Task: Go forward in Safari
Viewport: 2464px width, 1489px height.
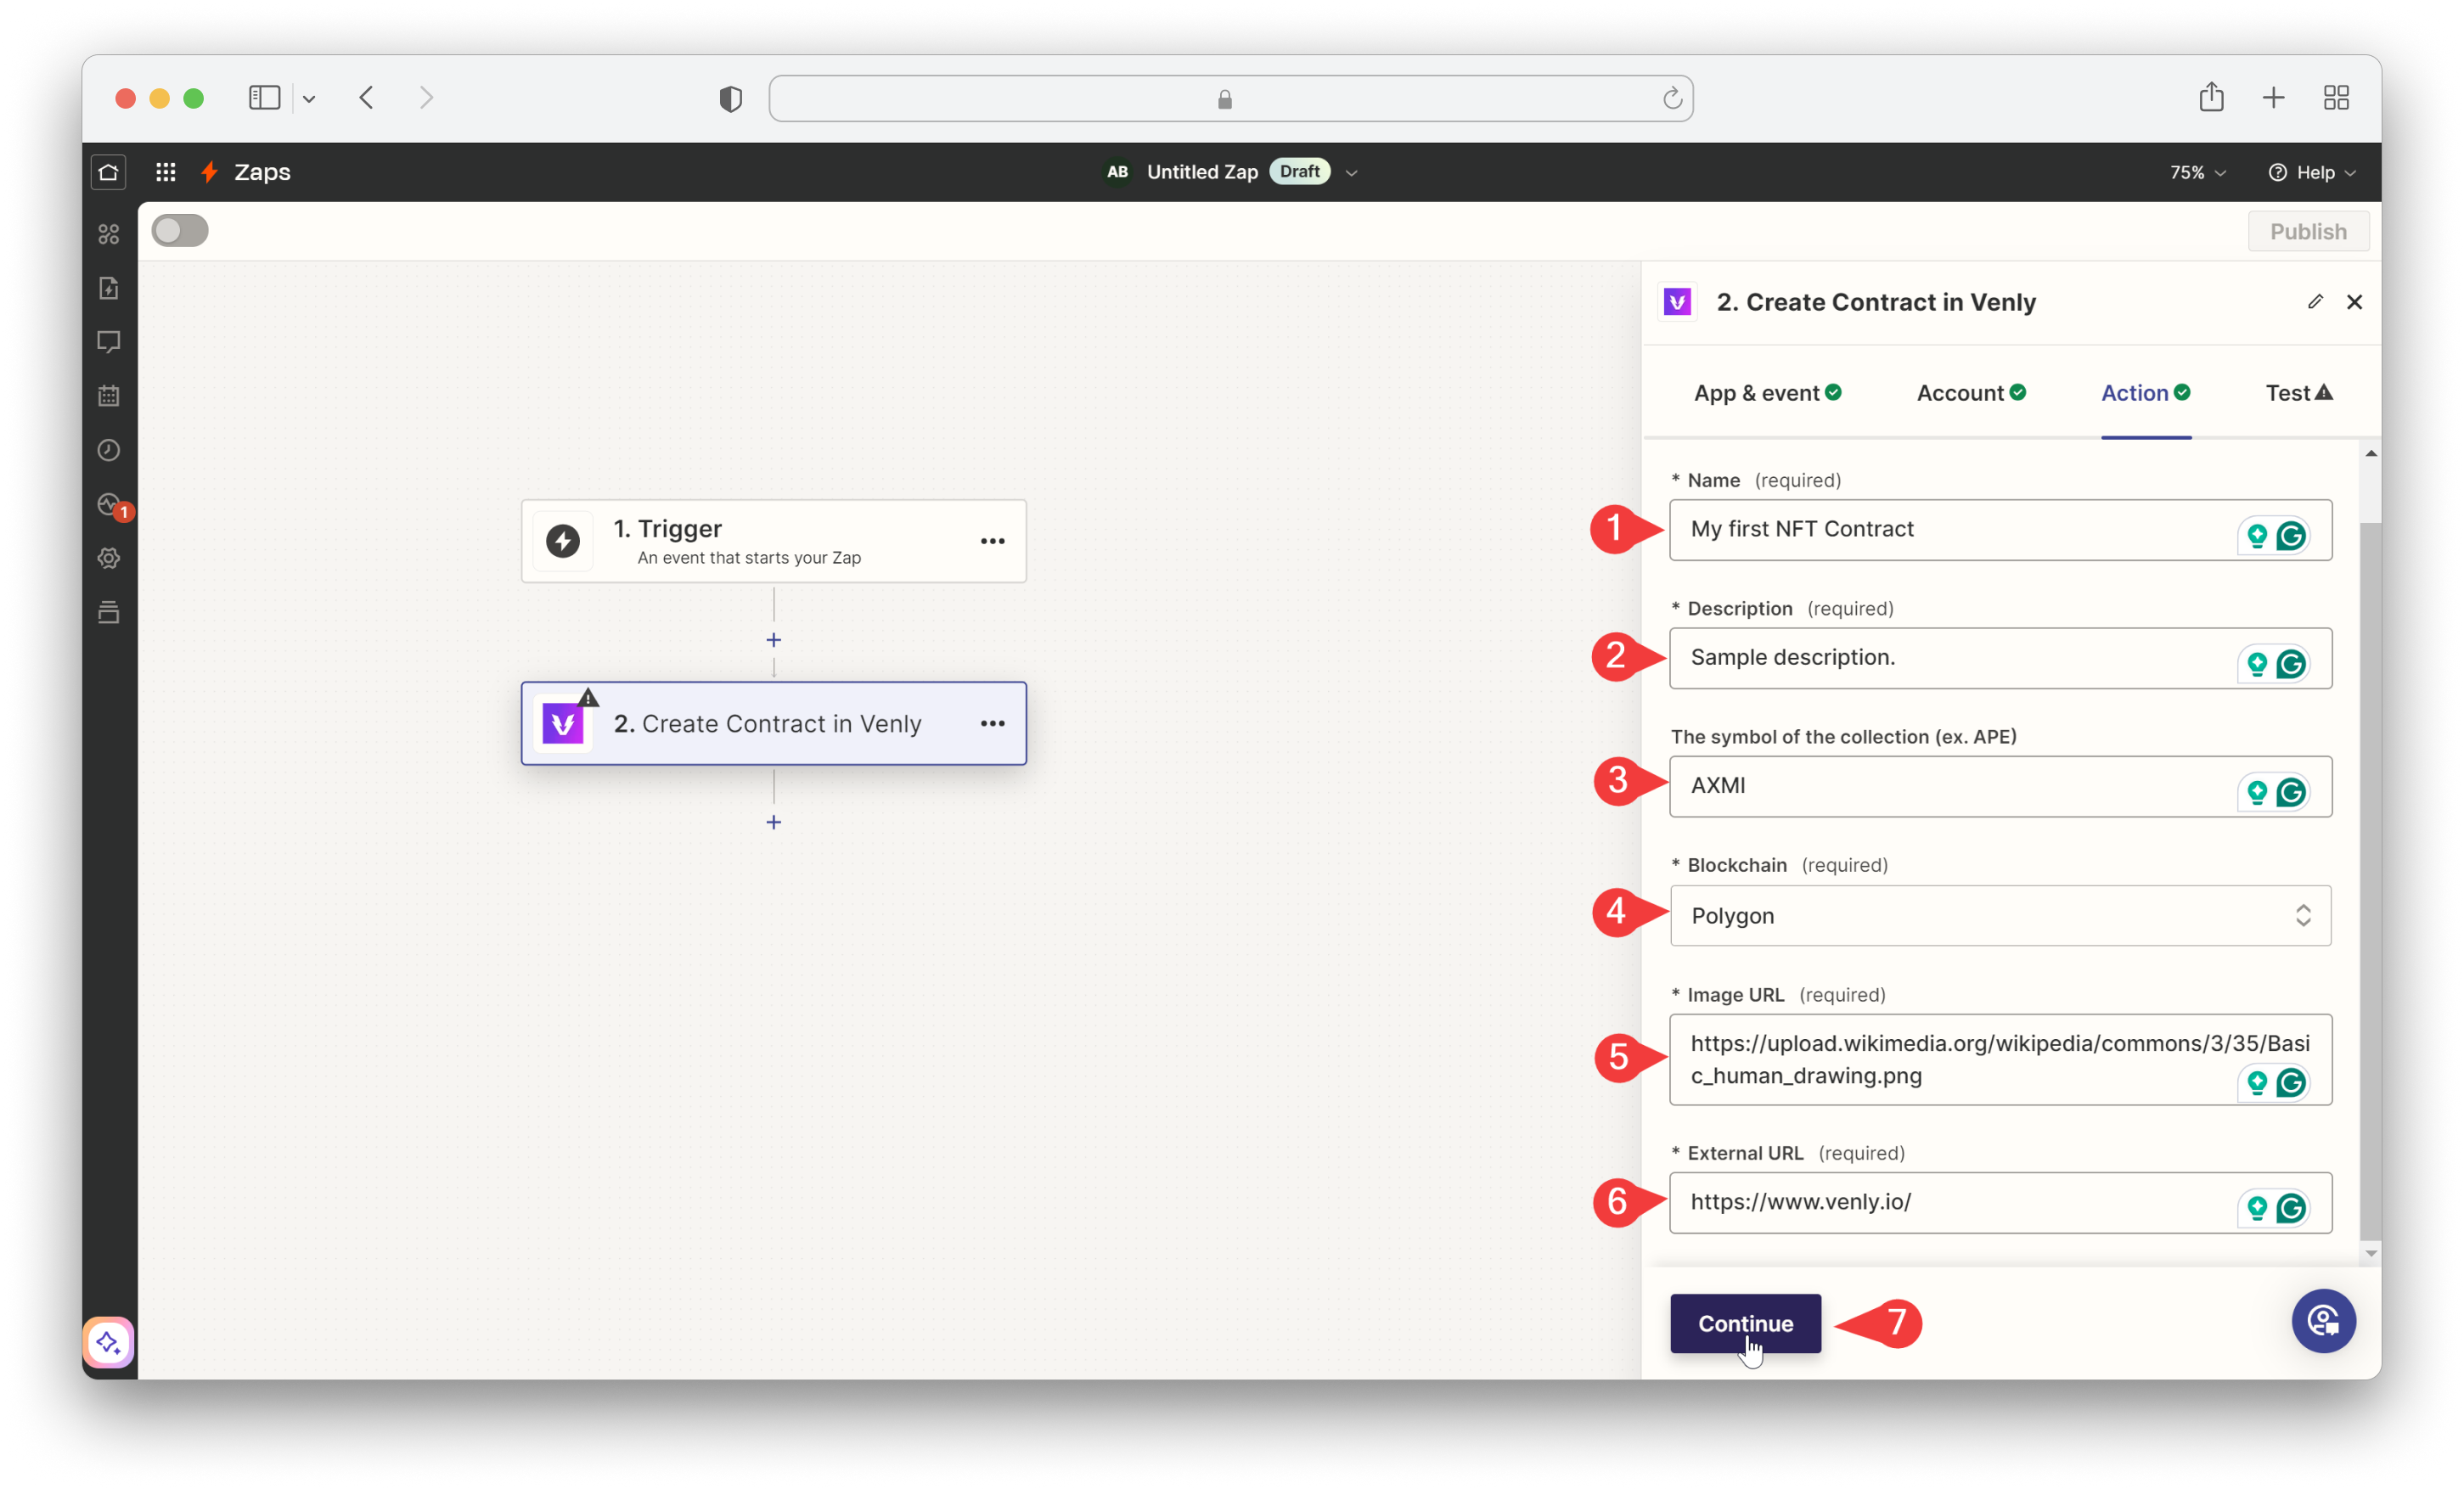Action: point(427,98)
